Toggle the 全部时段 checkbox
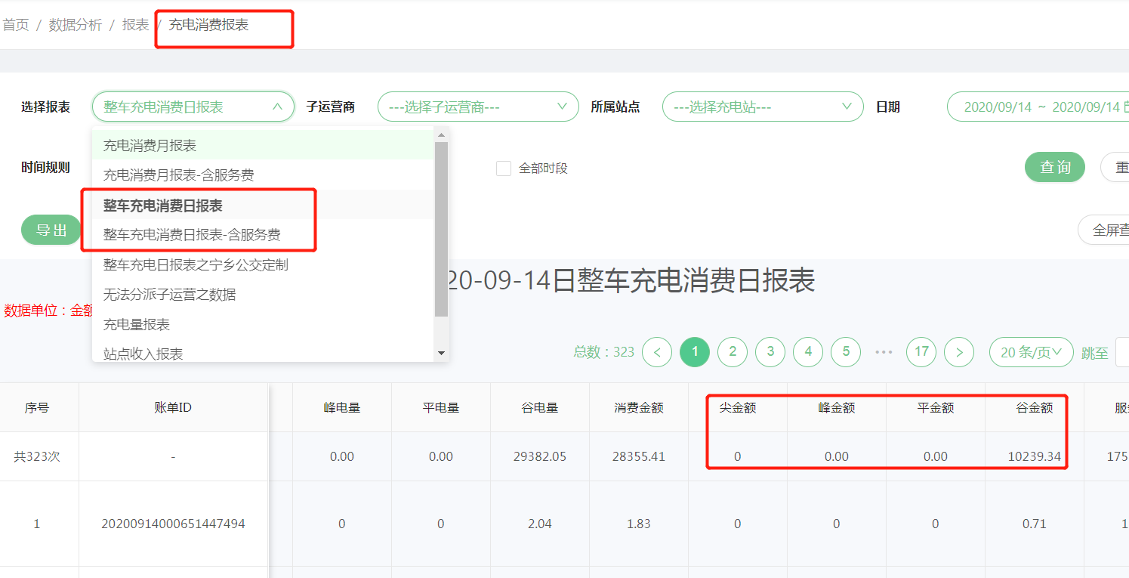 pos(504,168)
